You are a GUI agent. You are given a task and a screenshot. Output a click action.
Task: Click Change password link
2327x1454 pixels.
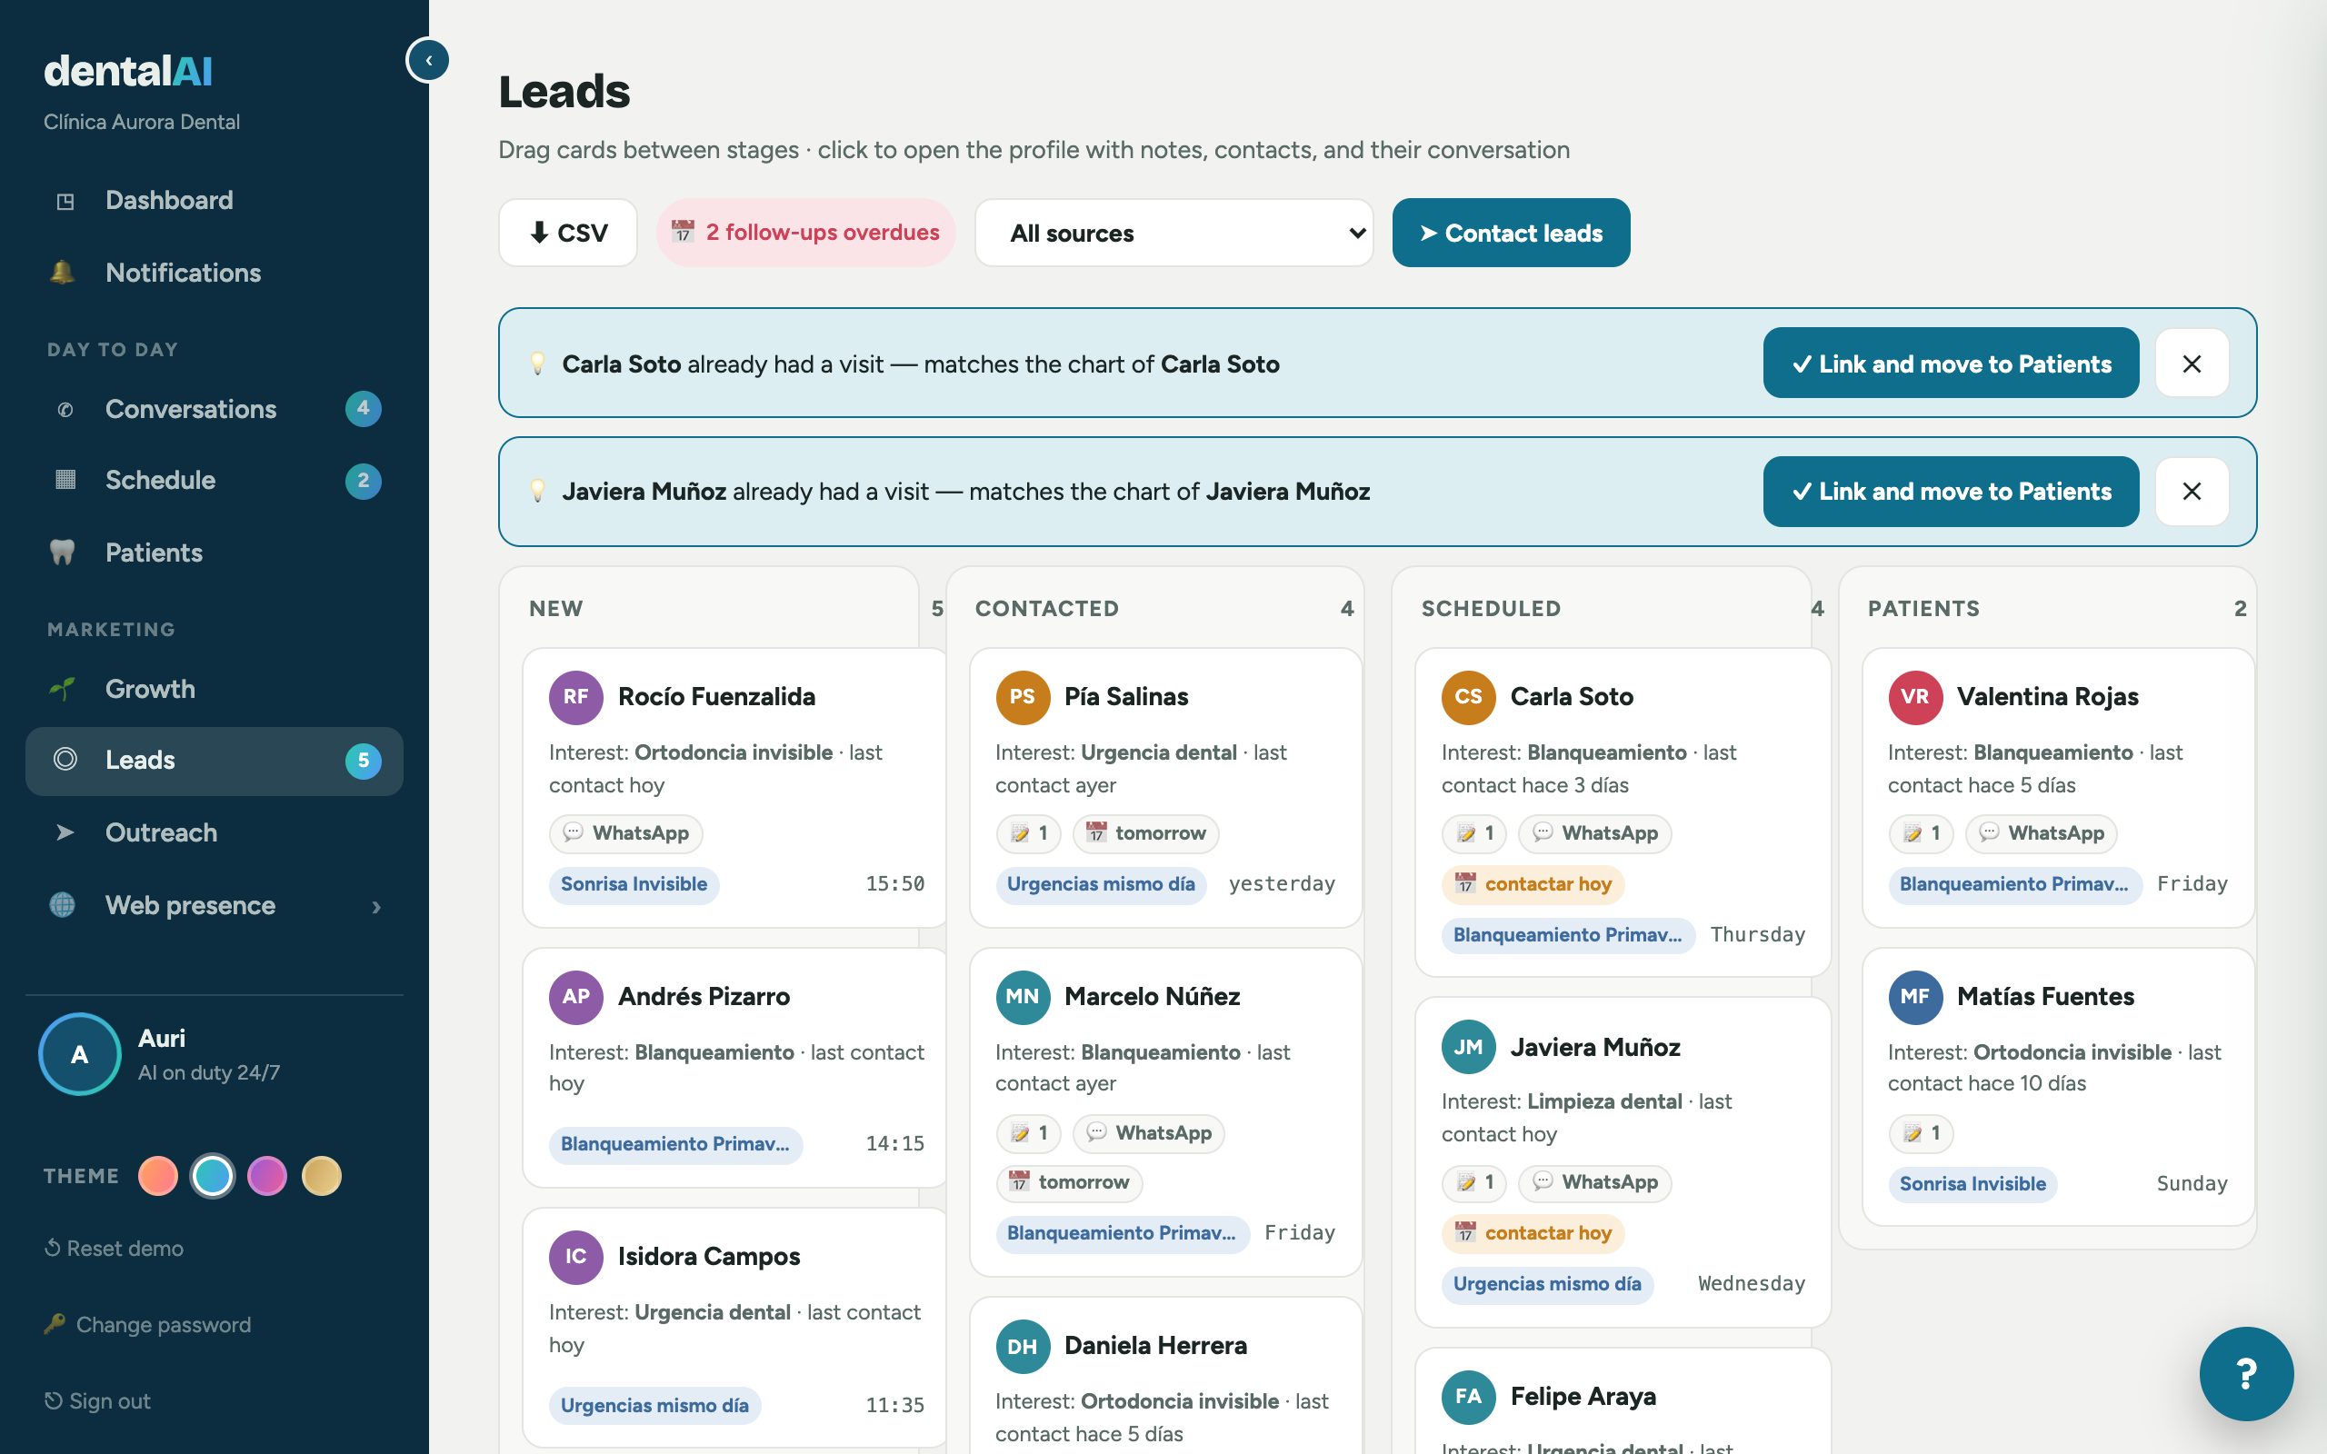(x=147, y=1325)
